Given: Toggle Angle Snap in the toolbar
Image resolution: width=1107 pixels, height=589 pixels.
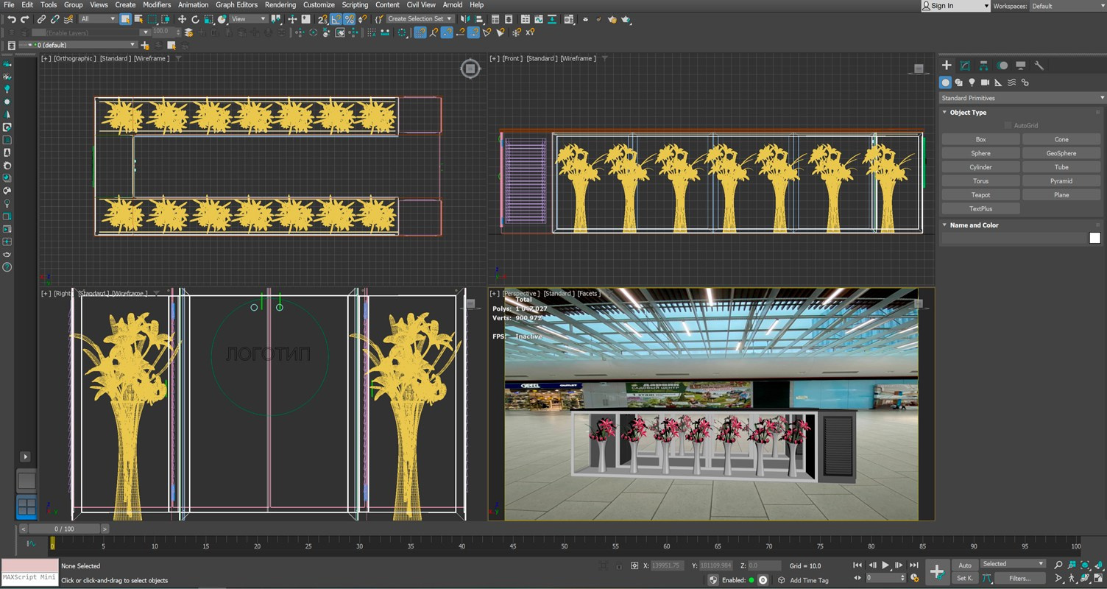Looking at the screenshot, I should [x=336, y=19].
